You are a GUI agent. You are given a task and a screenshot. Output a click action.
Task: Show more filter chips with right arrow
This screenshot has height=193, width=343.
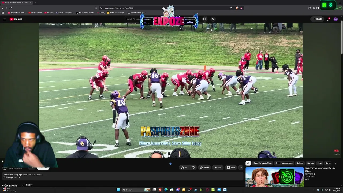(335, 163)
